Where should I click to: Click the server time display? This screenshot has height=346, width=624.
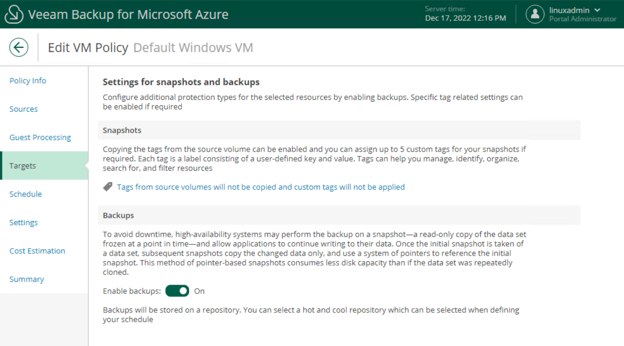(x=466, y=14)
